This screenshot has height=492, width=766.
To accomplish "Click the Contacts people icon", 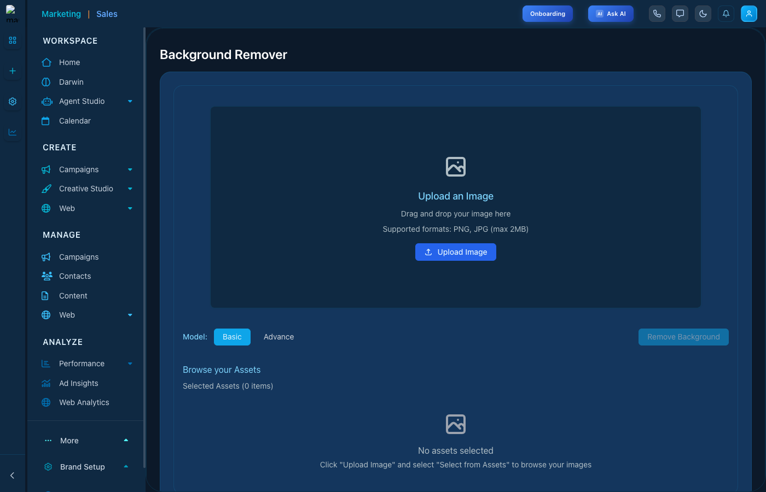I will [47, 276].
